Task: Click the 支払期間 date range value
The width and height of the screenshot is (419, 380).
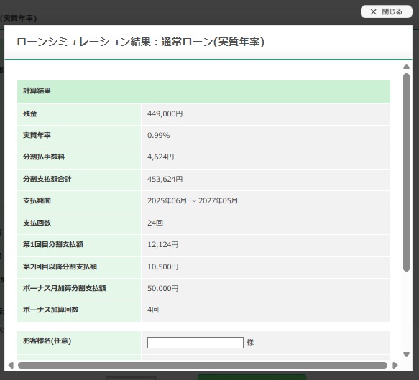Action: (193, 200)
